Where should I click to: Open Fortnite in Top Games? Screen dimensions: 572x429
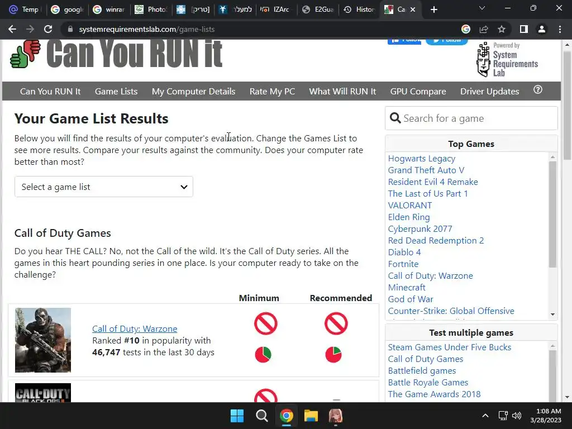403,264
